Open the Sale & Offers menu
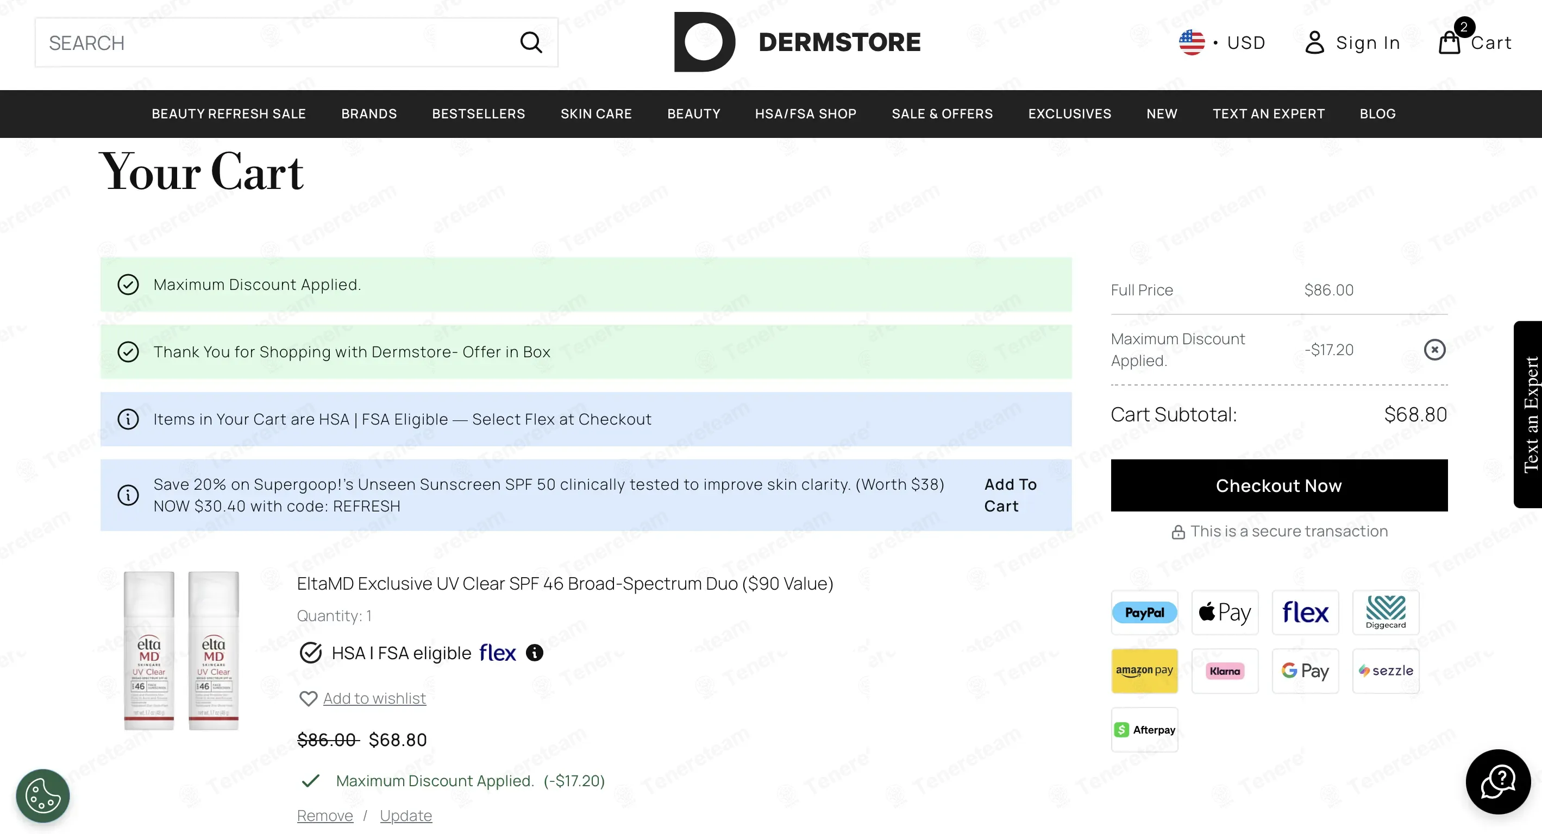This screenshot has width=1542, height=834. [942, 113]
